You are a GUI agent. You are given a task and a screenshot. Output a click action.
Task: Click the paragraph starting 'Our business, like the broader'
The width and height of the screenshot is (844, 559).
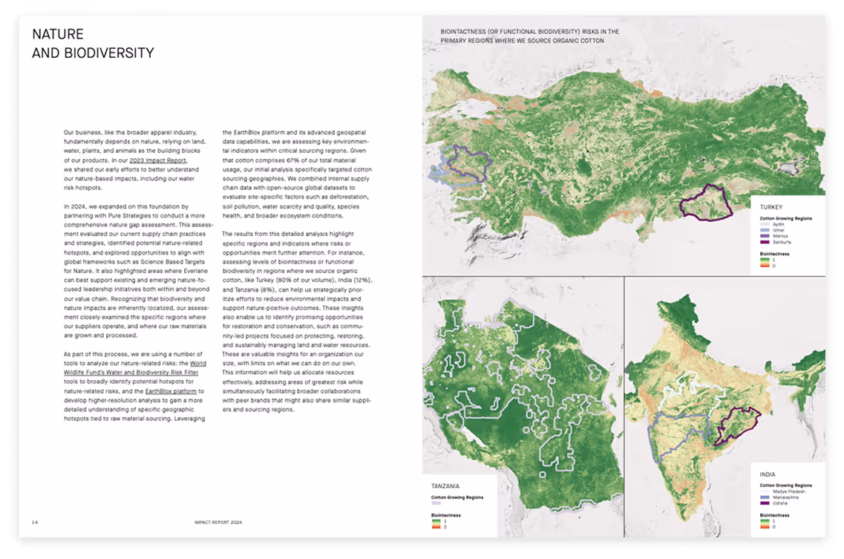click(x=134, y=160)
